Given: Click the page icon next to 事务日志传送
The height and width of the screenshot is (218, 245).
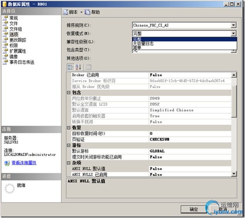Looking at the screenshot, I should click(5, 62).
